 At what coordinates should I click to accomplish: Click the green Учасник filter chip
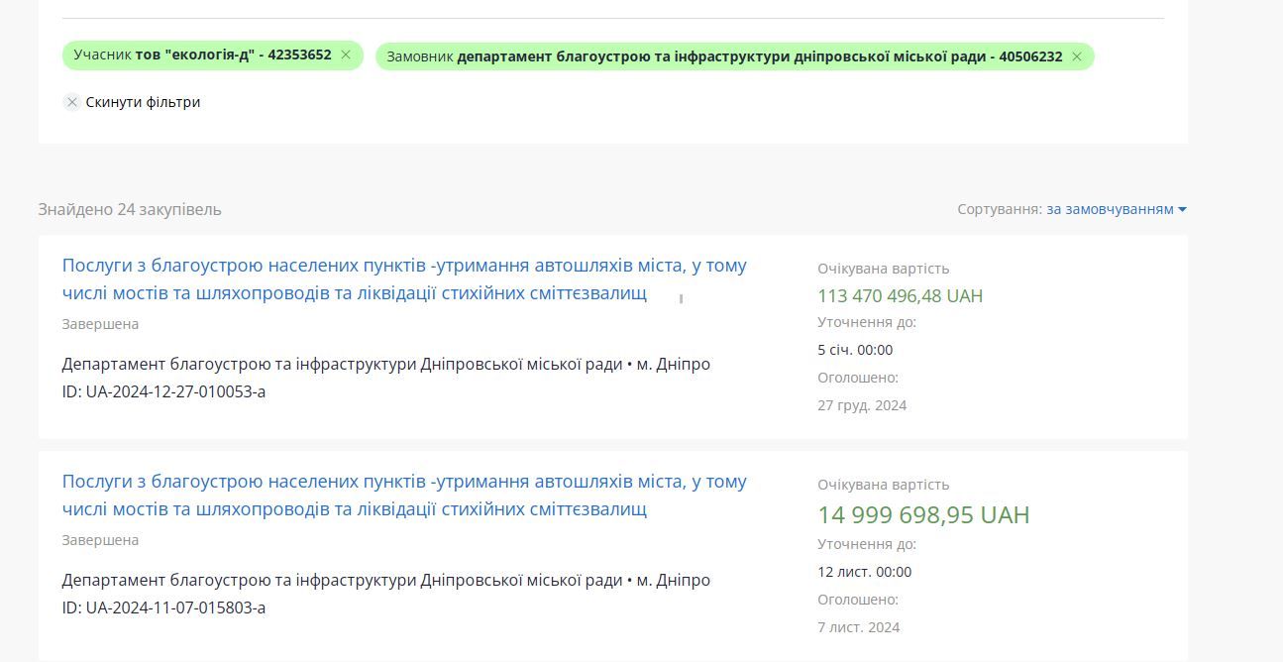[198, 55]
